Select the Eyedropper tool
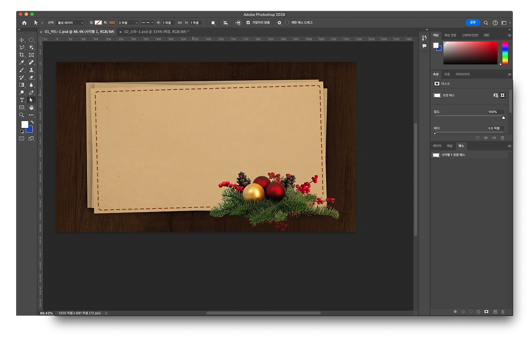This screenshot has width=529, height=337. tap(22, 62)
